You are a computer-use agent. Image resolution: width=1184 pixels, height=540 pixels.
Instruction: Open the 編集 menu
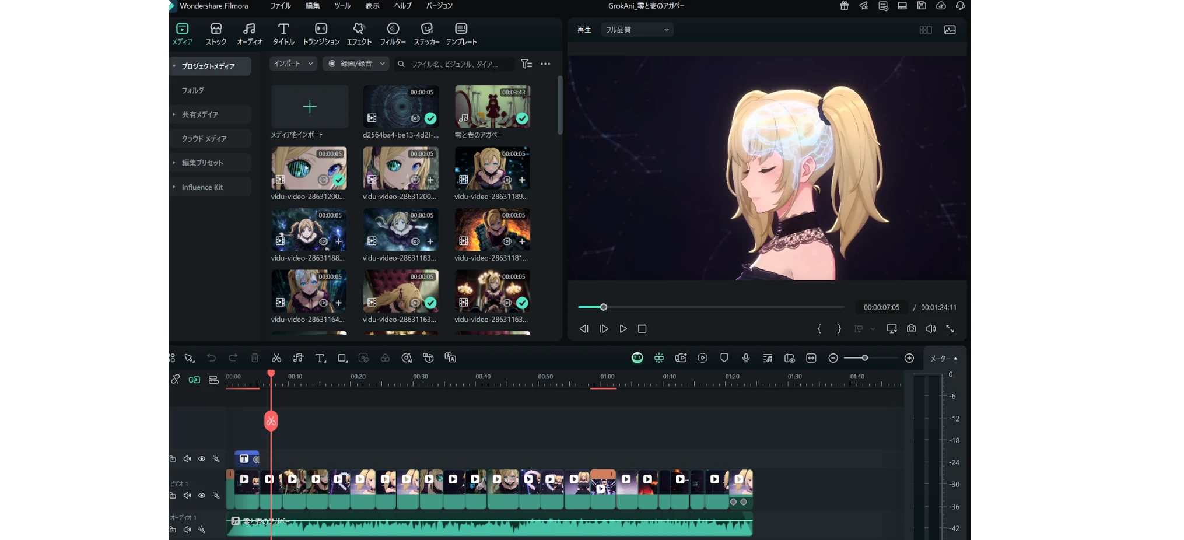pos(313,6)
